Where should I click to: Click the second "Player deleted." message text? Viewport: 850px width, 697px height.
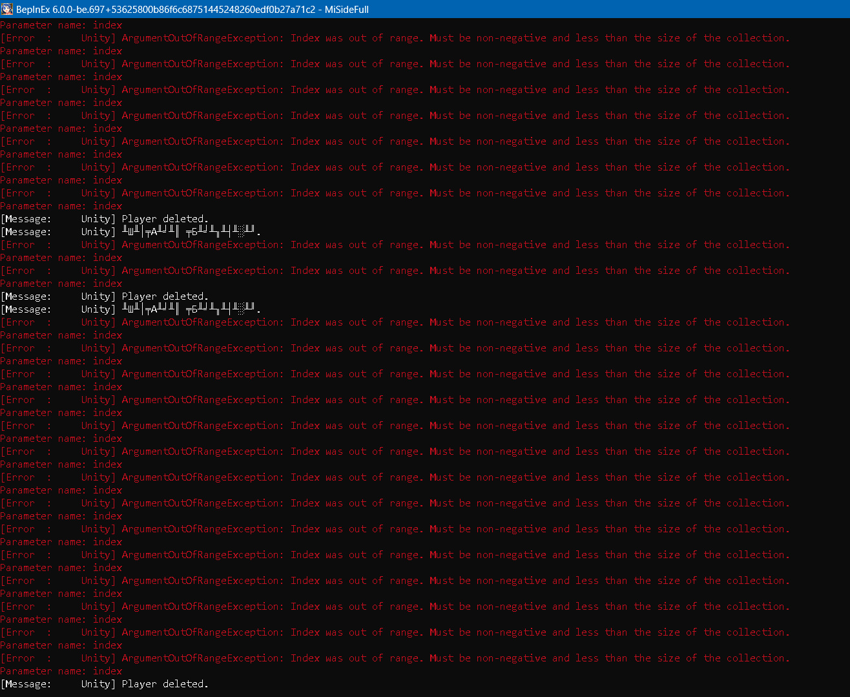pos(165,296)
